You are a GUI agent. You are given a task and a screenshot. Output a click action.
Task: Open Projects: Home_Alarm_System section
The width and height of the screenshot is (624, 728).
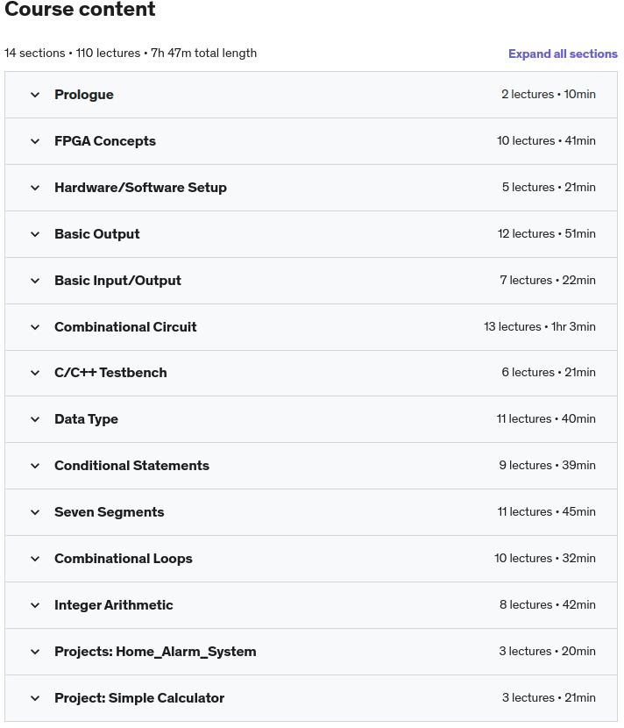click(x=155, y=652)
